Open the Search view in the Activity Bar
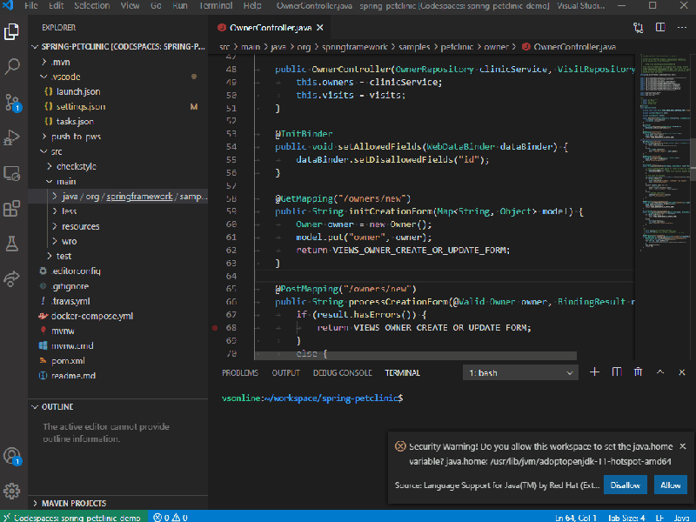Image resolution: width=696 pixels, height=522 pixels. click(x=12, y=65)
